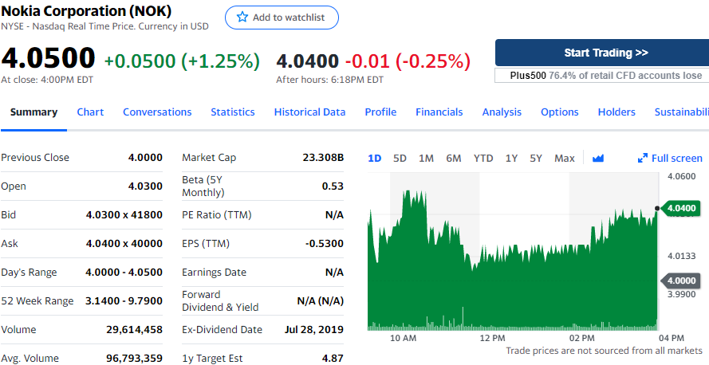The width and height of the screenshot is (709, 365).
Task: Add NOK to watchlist
Action: tap(282, 18)
